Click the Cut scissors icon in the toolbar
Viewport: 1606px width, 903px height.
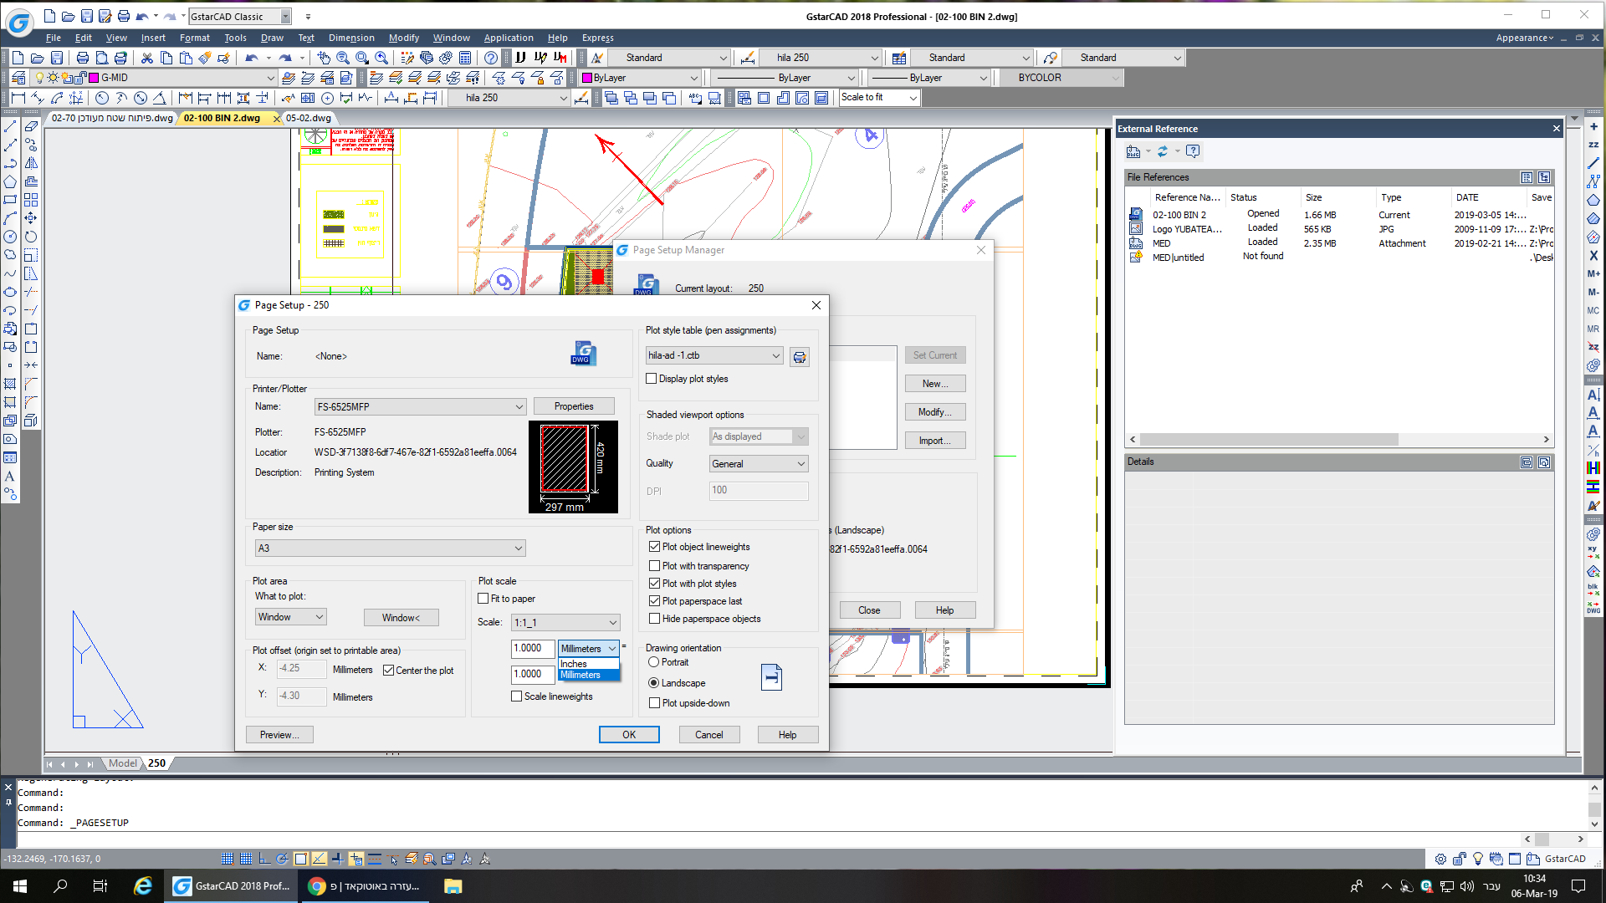point(147,58)
